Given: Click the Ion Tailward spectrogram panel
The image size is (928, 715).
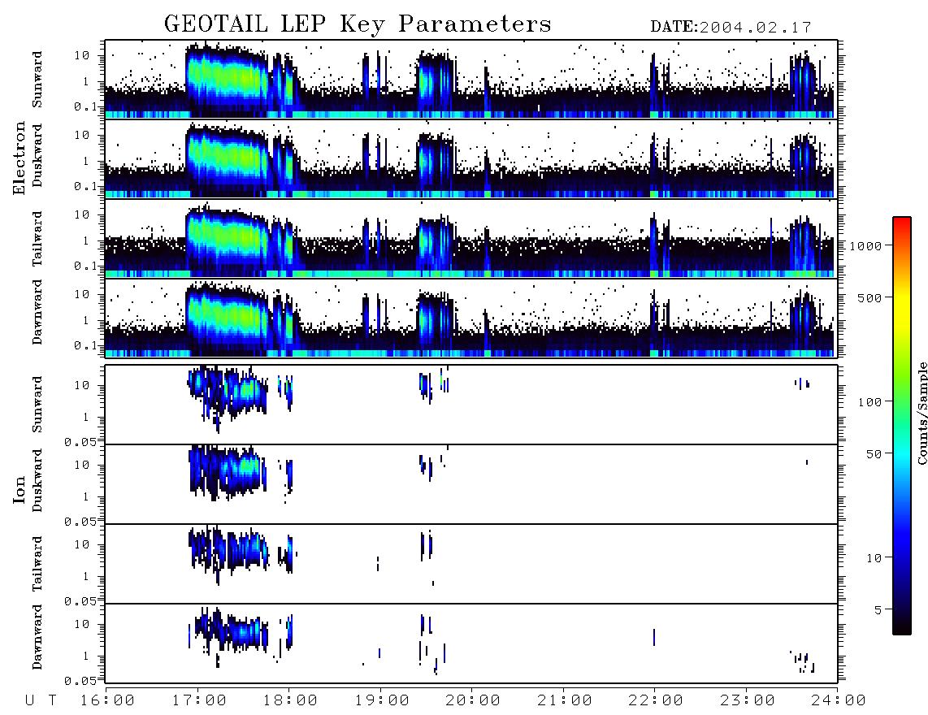Looking at the screenshot, I should point(471,564).
